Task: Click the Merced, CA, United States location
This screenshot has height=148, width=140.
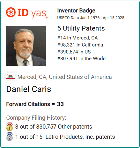Action: [64, 77]
